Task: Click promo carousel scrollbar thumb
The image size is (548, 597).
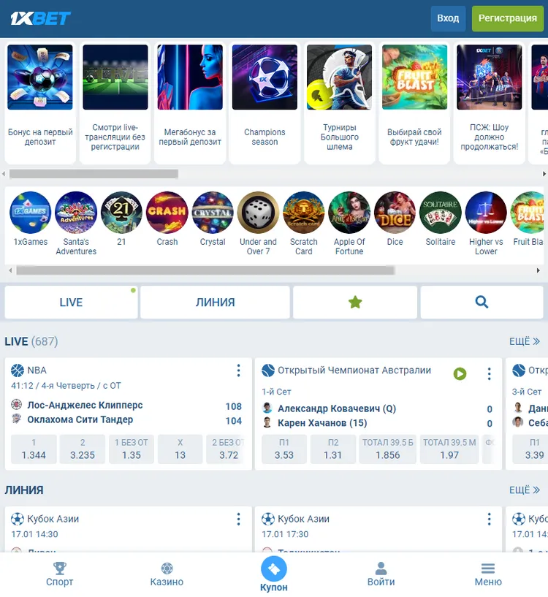Action: click(94, 174)
